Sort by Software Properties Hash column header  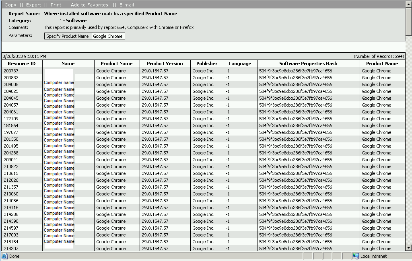[308, 64]
